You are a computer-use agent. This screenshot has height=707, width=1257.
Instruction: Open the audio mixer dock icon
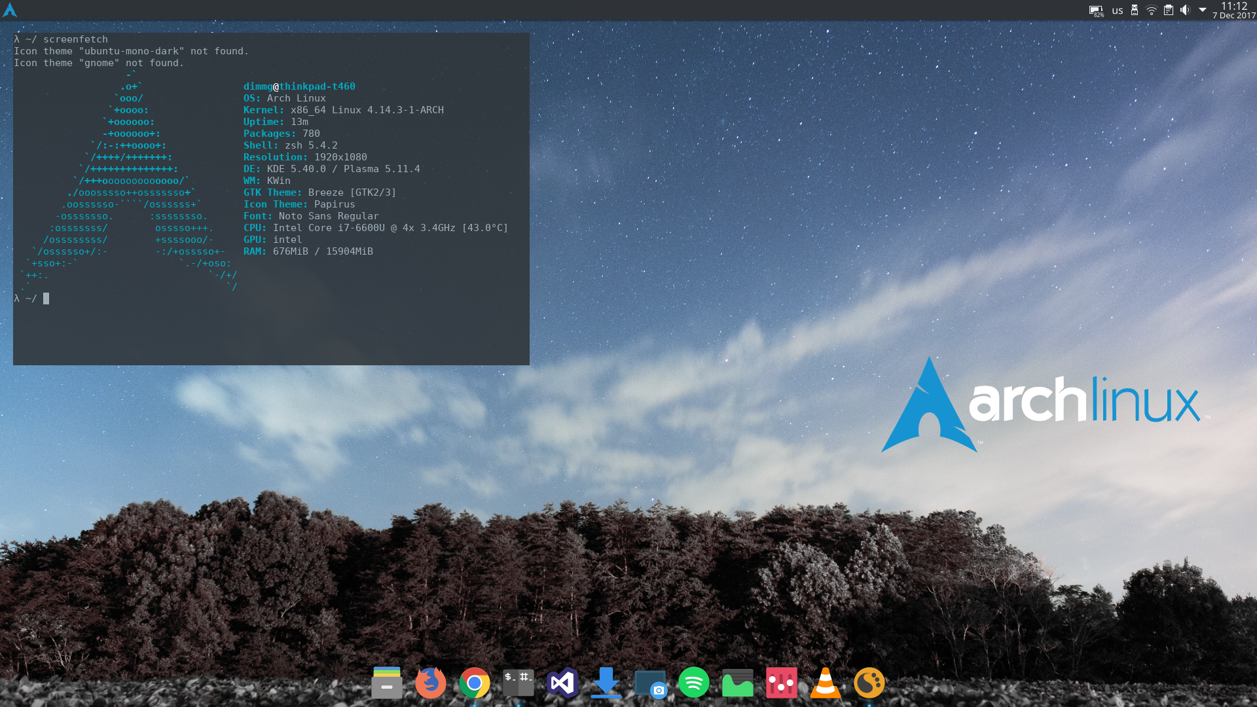point(782,683)
